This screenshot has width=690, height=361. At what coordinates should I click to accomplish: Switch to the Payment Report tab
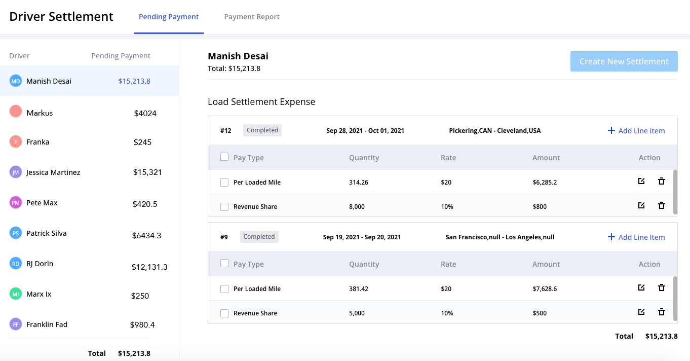252,17
